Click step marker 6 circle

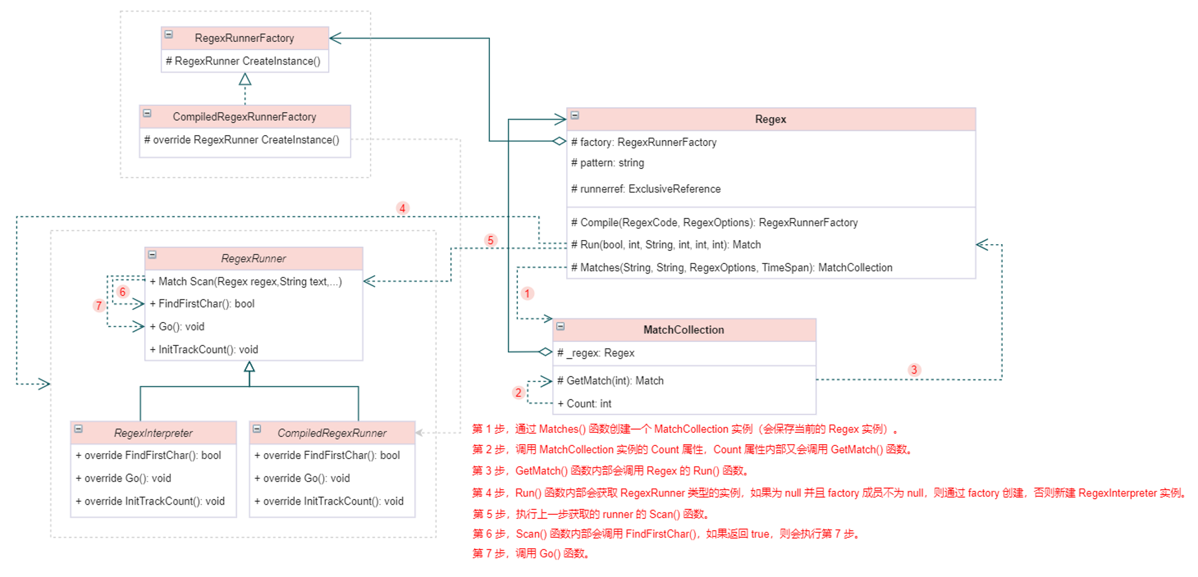(122, 292)
